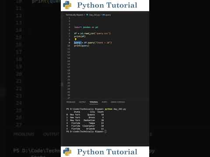
Task: Click the highlighted query variable on line 9
Action: [77, 43]
